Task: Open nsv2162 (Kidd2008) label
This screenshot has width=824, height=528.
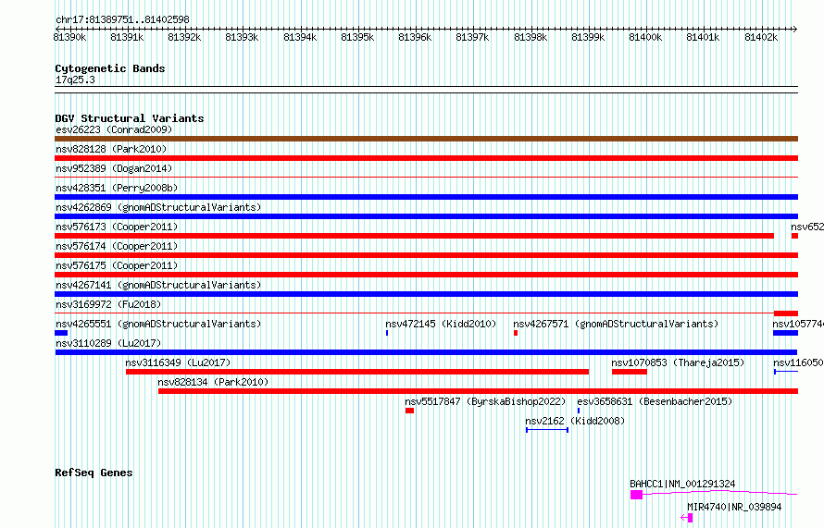Action: pyautogui.click(x=575, y=421)
